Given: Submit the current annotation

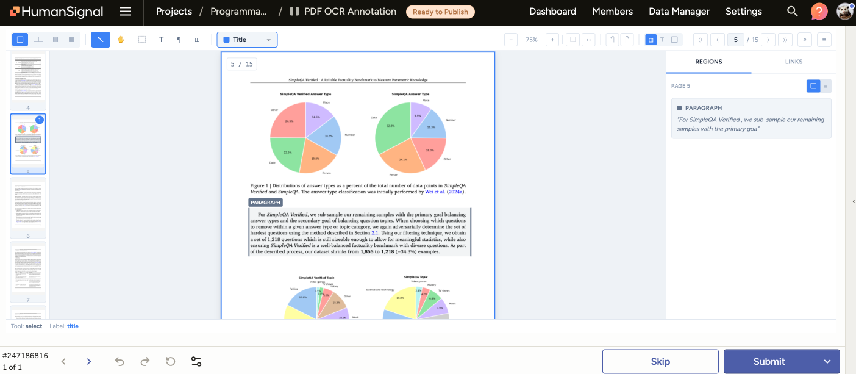Looking at the screenshot, I should (x=769, y=361).
